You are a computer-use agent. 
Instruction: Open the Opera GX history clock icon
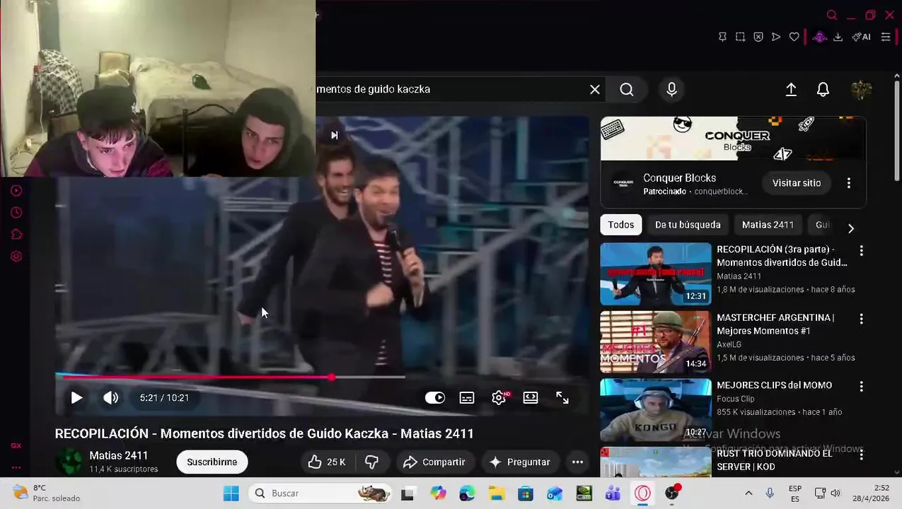[x=16, y=213]
